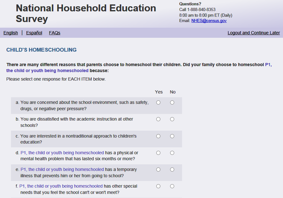Click the Child's Homeschooling section heading
Viewport: 283px width, 198px height.
point(42,50)
